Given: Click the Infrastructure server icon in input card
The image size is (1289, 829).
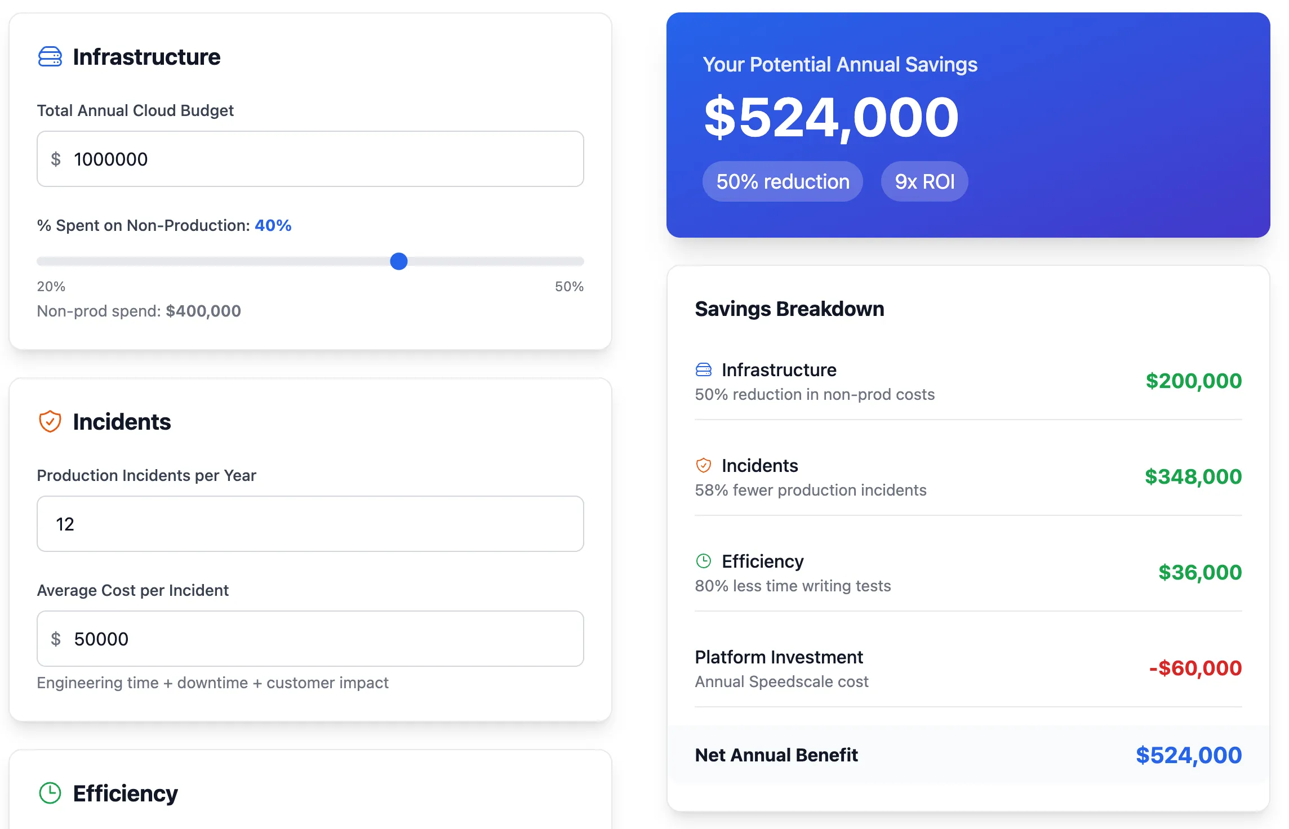Looking at the screenshot, I should click(50, 57).
